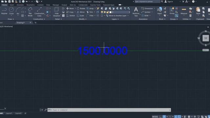Select the Mirror tool
The width and height of the screenshot is (210, 118).
pos(81,12)
